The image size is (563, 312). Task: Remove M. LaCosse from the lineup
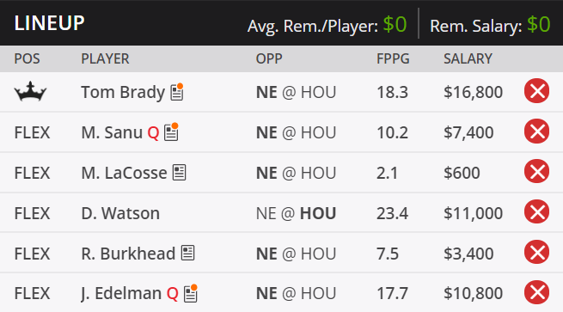536,172
